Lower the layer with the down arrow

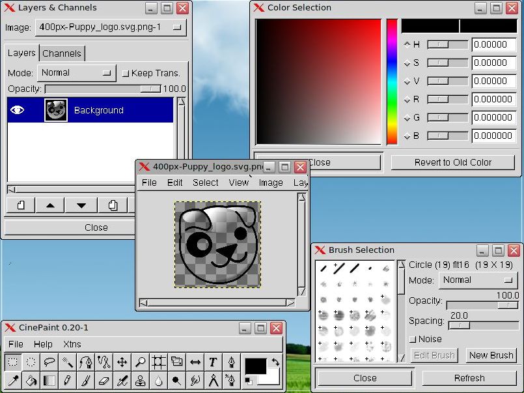click(81, 205)
